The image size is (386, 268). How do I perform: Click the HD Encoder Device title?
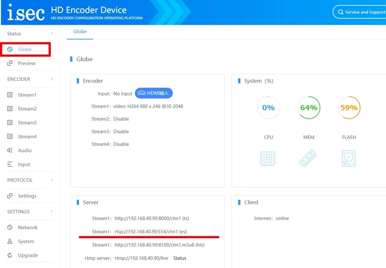tap(89, 10)
